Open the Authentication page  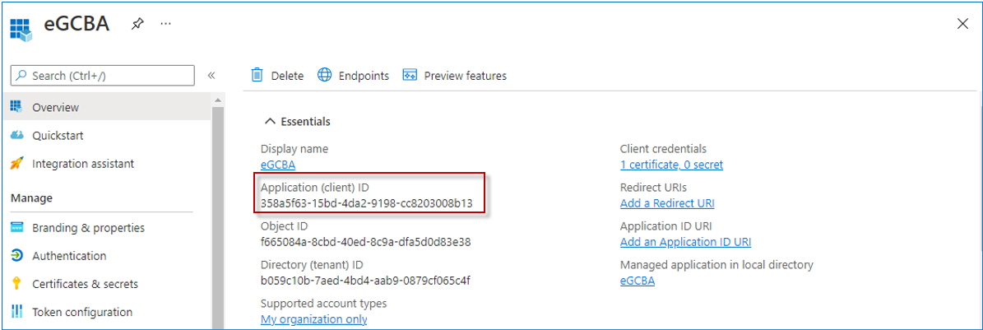click(x=69, y=256)
